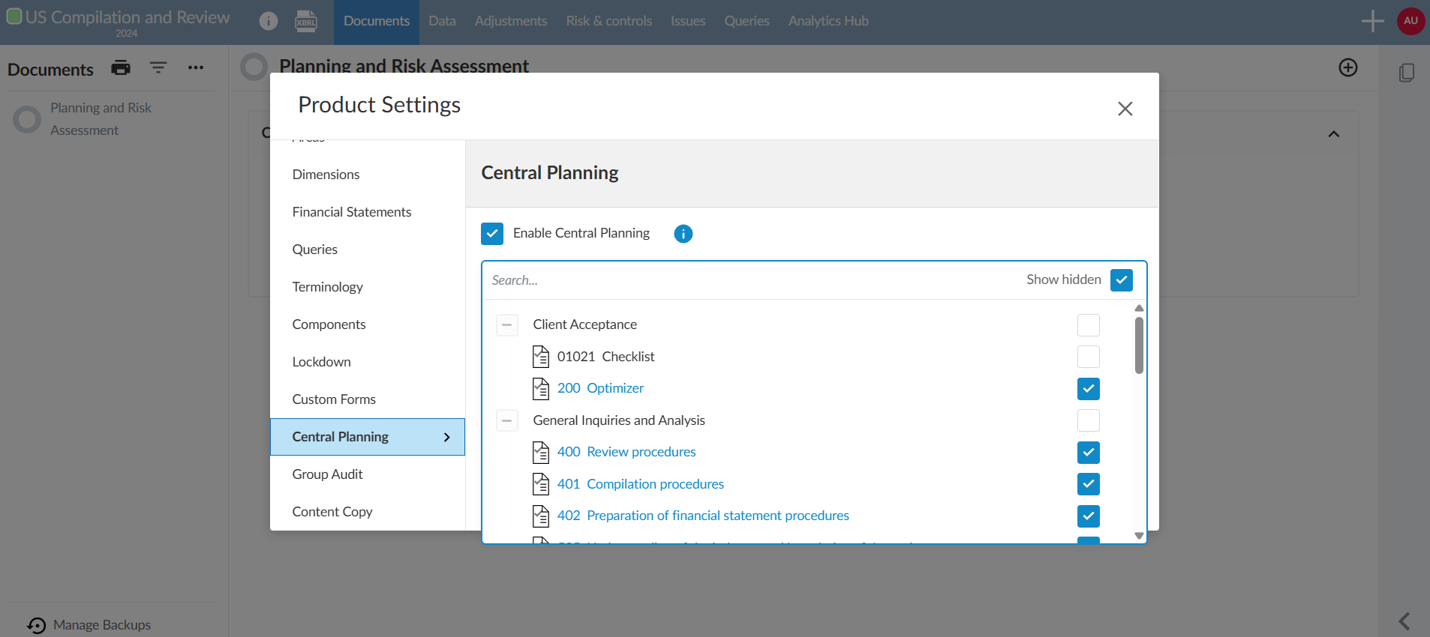Click the print documents icon
The height and width of the screenshot is (637, 1430).
click(x=121, y=68)
